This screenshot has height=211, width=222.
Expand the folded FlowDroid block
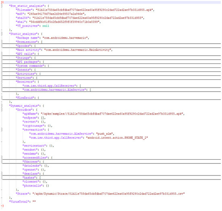pyautogui.click(x=2, y=98)
